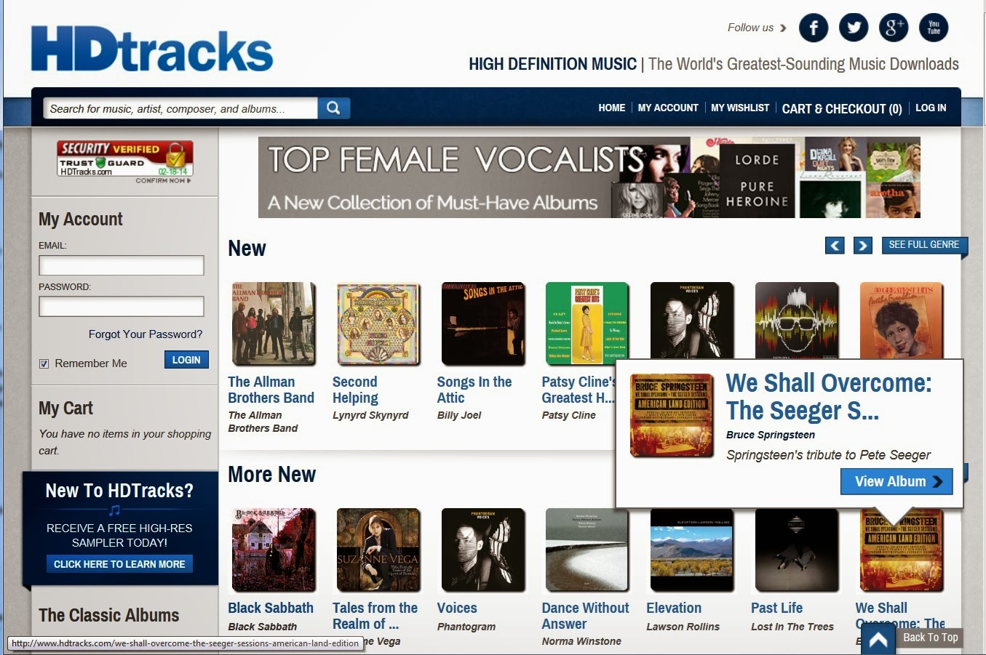
Task: Click the Dance Without Answer title
Action: click(585, 616)
